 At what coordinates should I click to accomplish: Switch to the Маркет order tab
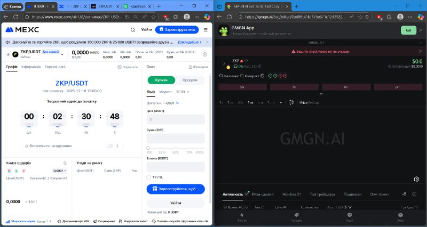click(x=165, y=92)
